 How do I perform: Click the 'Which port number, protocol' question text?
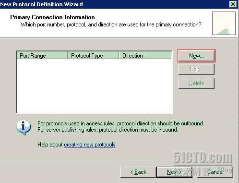point(111,24)
